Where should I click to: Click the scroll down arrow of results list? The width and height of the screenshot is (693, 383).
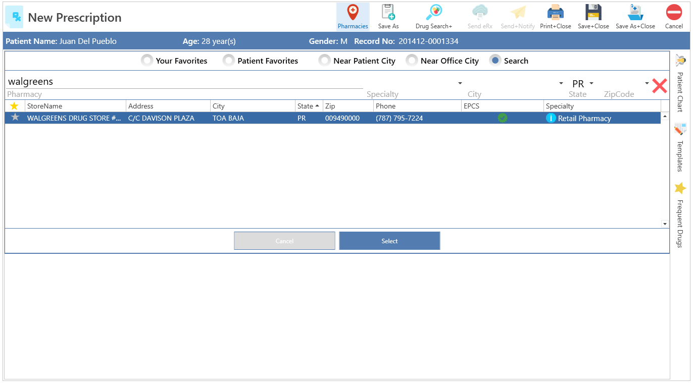[665, 224]
